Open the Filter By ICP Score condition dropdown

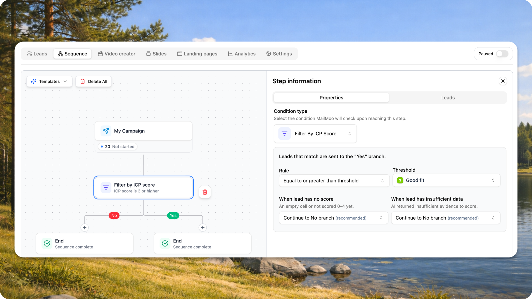pyautogui.click(x=315, y=134)
